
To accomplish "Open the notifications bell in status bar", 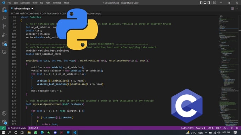I will (237, 128).
